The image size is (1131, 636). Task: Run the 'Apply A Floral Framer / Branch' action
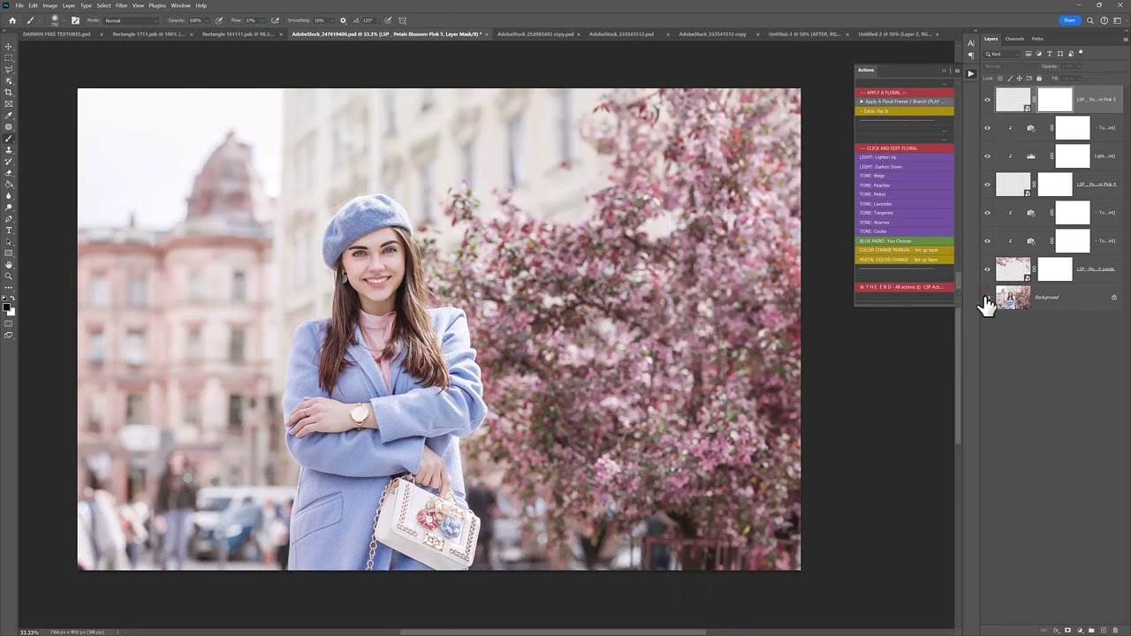pyautogui.click(x=905, y=102)
